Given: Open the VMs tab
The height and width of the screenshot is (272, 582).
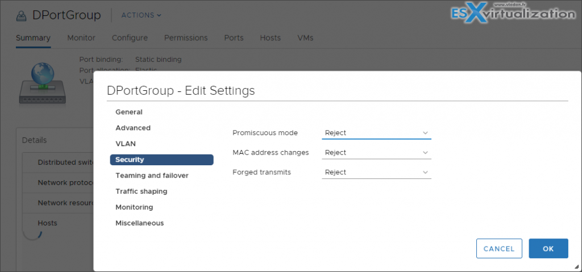Looking at the screenshot, I should tap(305, 38).
